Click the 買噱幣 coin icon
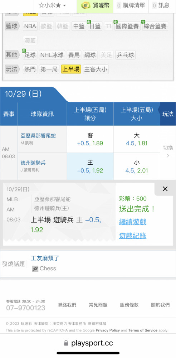Screen dimensions: 176x358 point(85,5)
